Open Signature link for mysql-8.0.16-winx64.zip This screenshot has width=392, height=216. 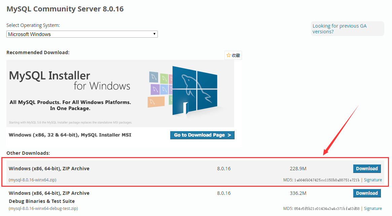tap(373, 180)
